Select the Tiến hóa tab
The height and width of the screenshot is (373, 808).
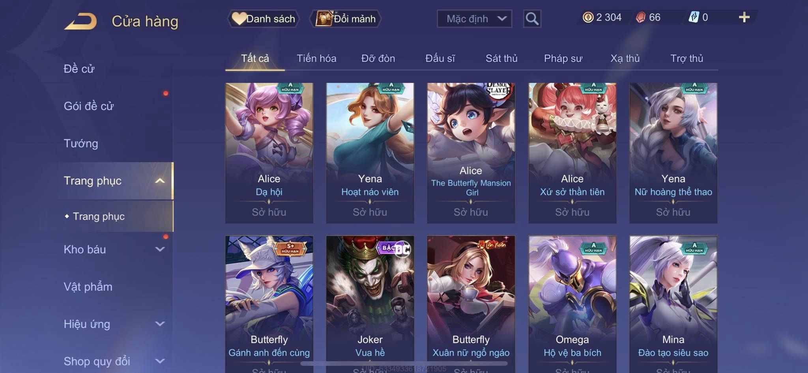pyautogui.click(x=316, y=58)
